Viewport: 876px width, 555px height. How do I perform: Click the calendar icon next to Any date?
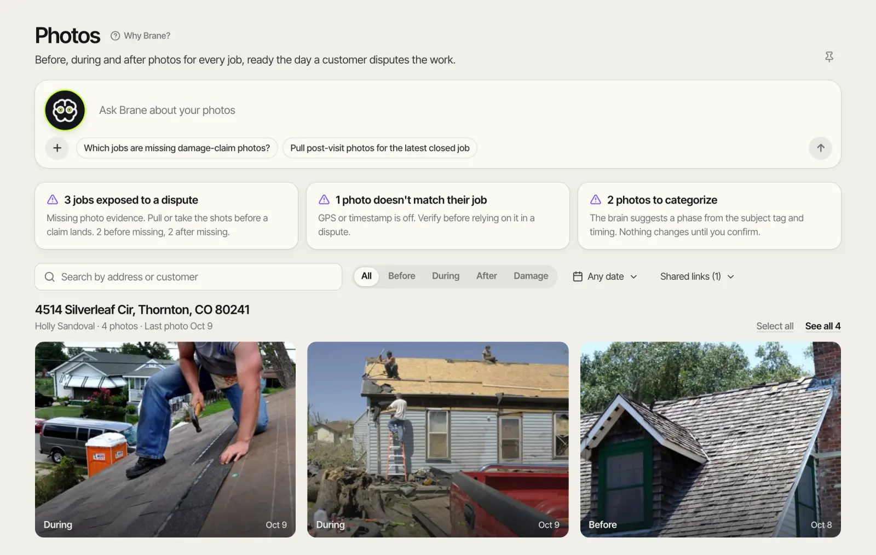click(578, 276)
